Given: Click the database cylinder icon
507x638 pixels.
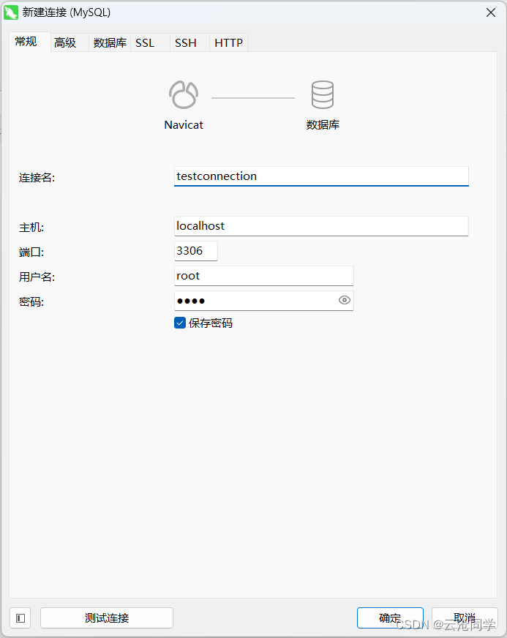Looking at the screenshot, I should (323, 95).
